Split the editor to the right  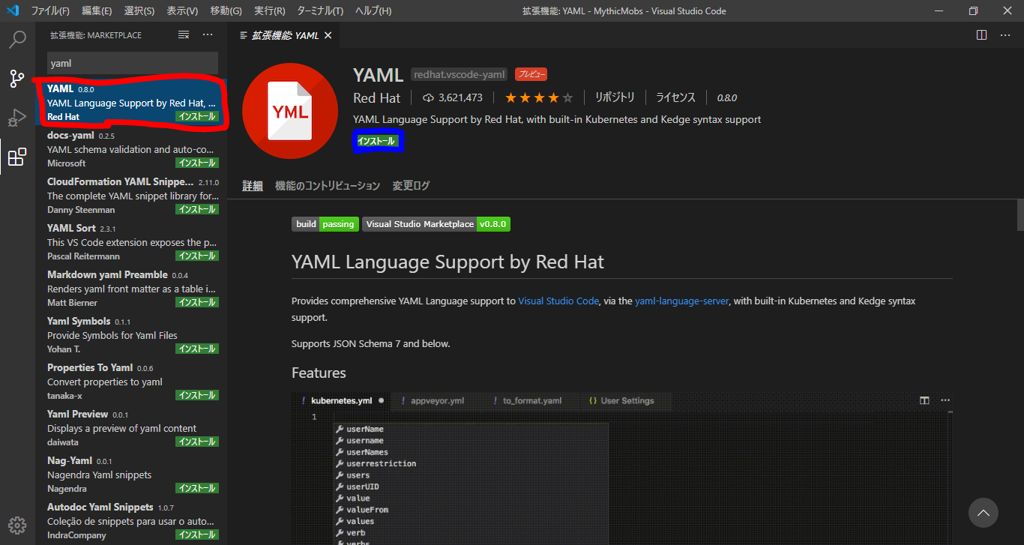(981, 35)
